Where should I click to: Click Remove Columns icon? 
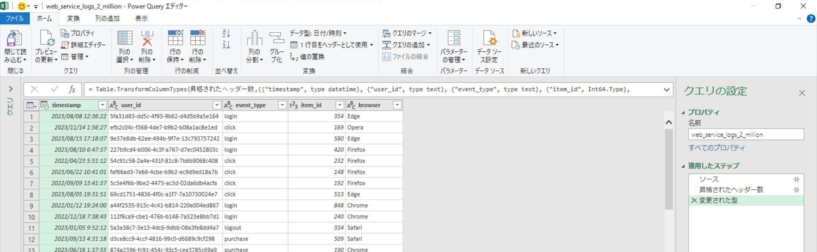coord(147,38)
